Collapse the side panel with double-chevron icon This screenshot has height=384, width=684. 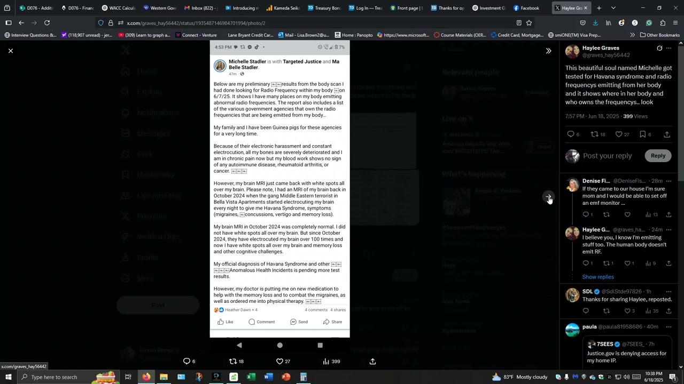pyautogui.click(x=548, y=51)
